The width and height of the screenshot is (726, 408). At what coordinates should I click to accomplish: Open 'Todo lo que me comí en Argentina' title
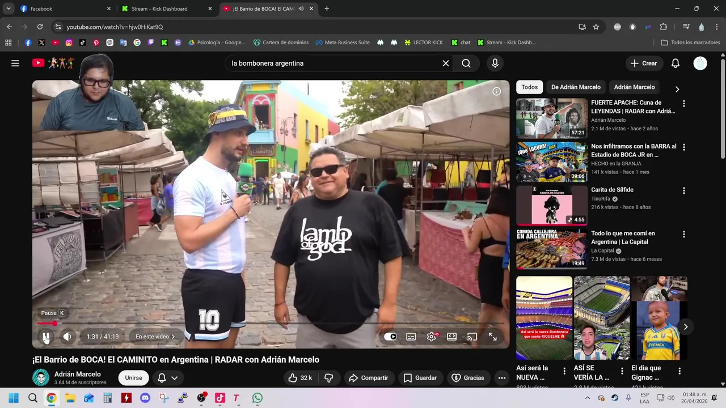click(623, 237)
